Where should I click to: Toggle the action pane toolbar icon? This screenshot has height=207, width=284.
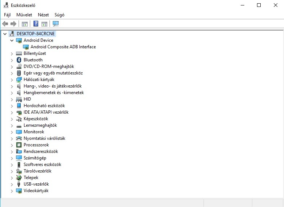coord(44,24)
